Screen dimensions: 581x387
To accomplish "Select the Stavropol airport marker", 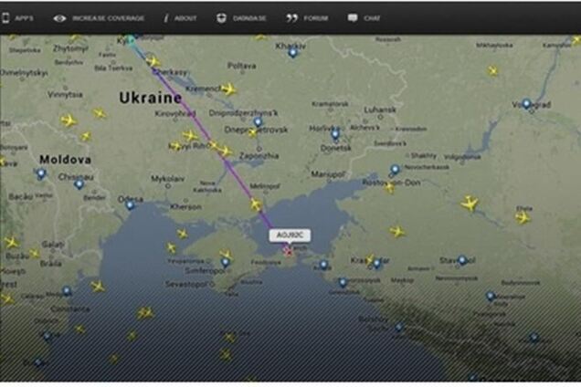I will click(461, 260).
